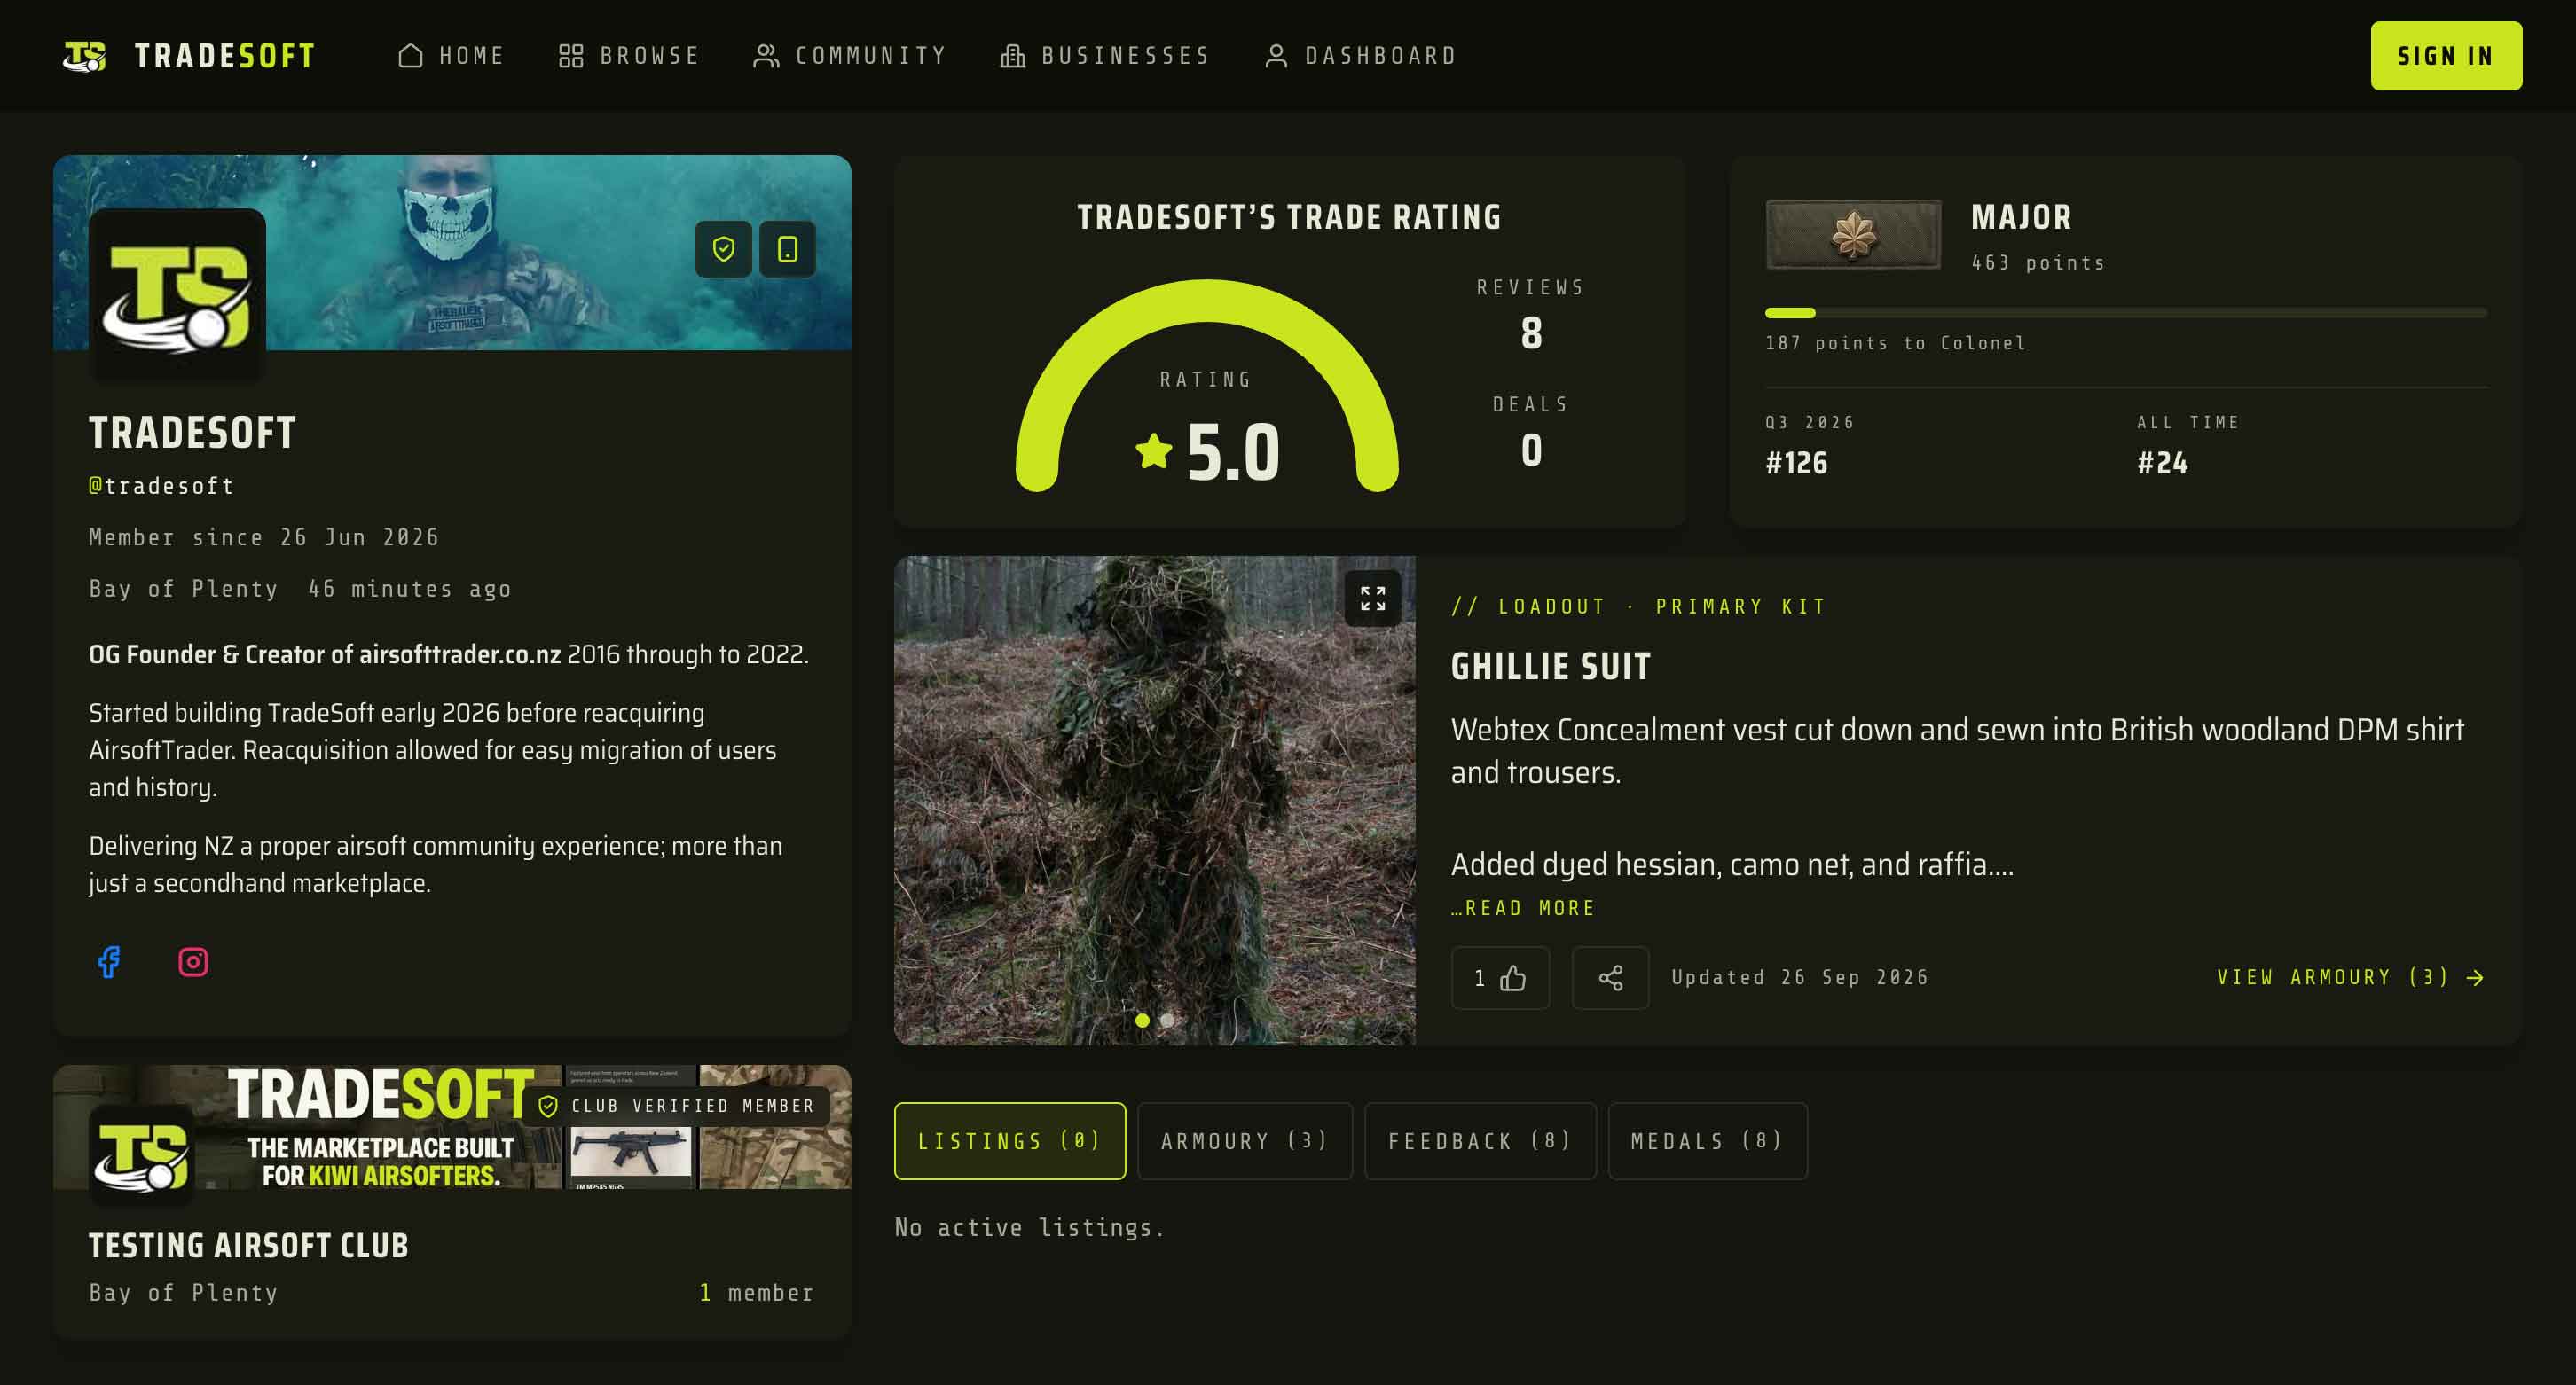The width and height of the screenshot is (2576, 1385).
Task: Switch to the Medals (8) tab
Action: [1707, 1141]
